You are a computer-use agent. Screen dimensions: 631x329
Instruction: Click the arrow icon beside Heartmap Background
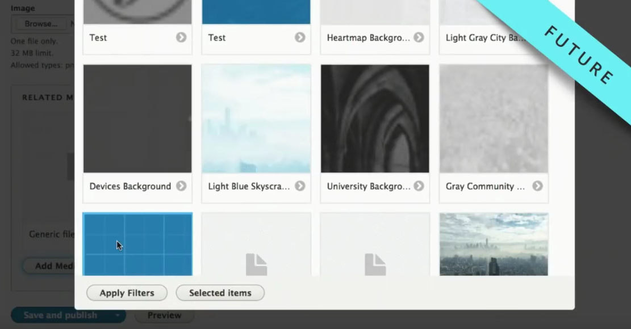click(419, 37)
